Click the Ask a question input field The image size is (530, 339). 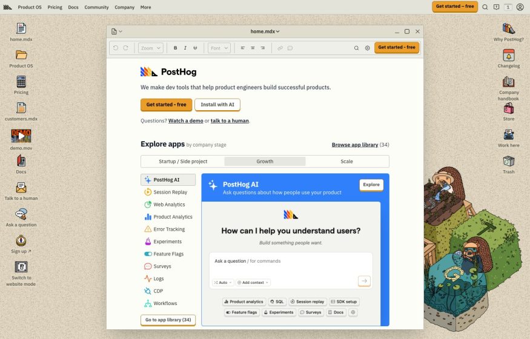(x=291, y=262)
